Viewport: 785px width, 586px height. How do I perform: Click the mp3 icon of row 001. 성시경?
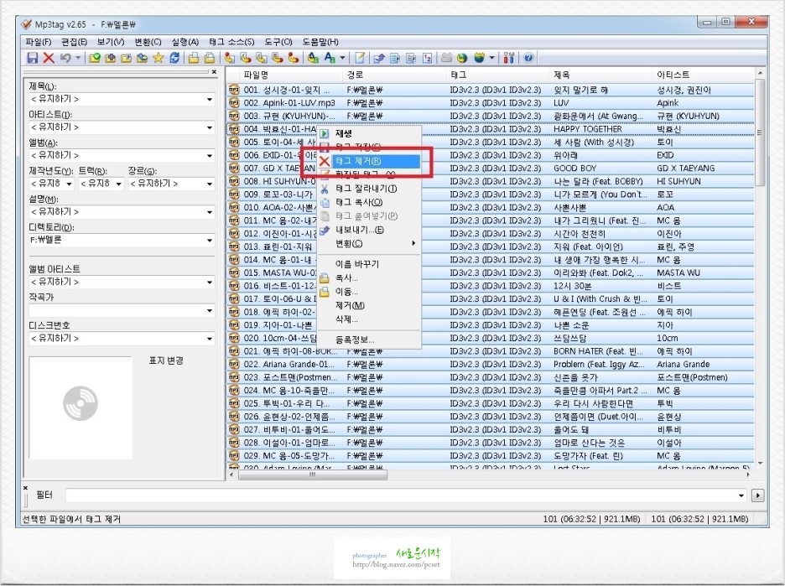click(234, 90)
